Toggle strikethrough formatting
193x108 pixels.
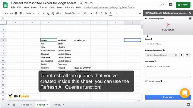coord(106,13)
